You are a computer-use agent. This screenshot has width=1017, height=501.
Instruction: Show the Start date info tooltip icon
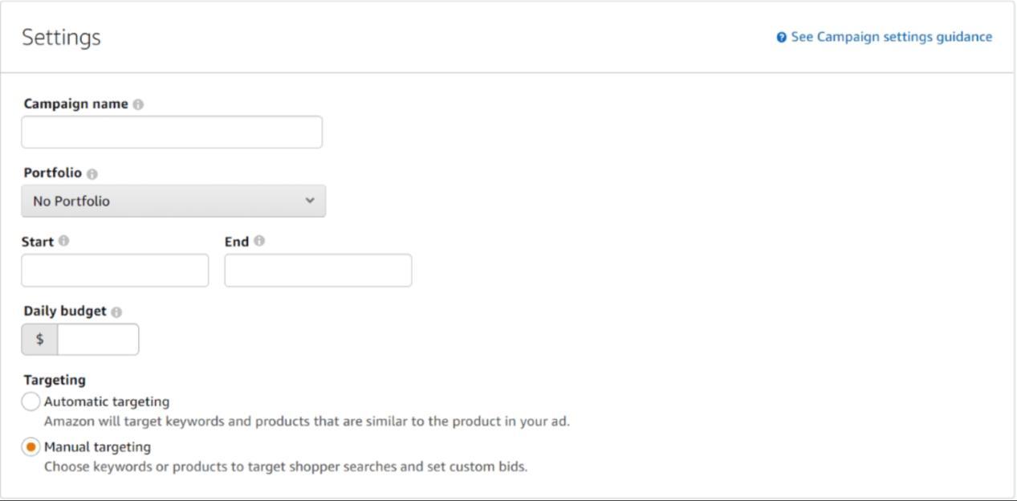click(63, 241)
